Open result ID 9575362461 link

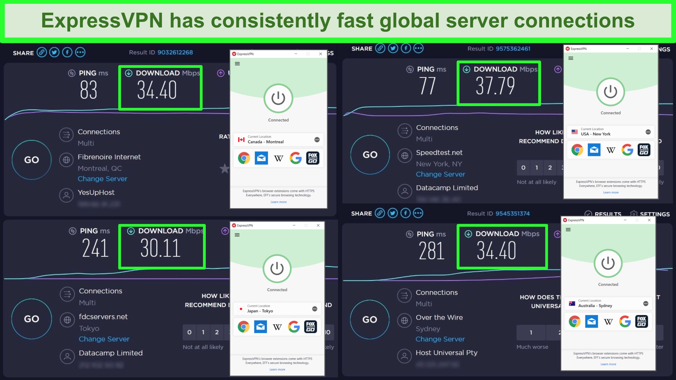pyautogui.click(x=513, y=49)
